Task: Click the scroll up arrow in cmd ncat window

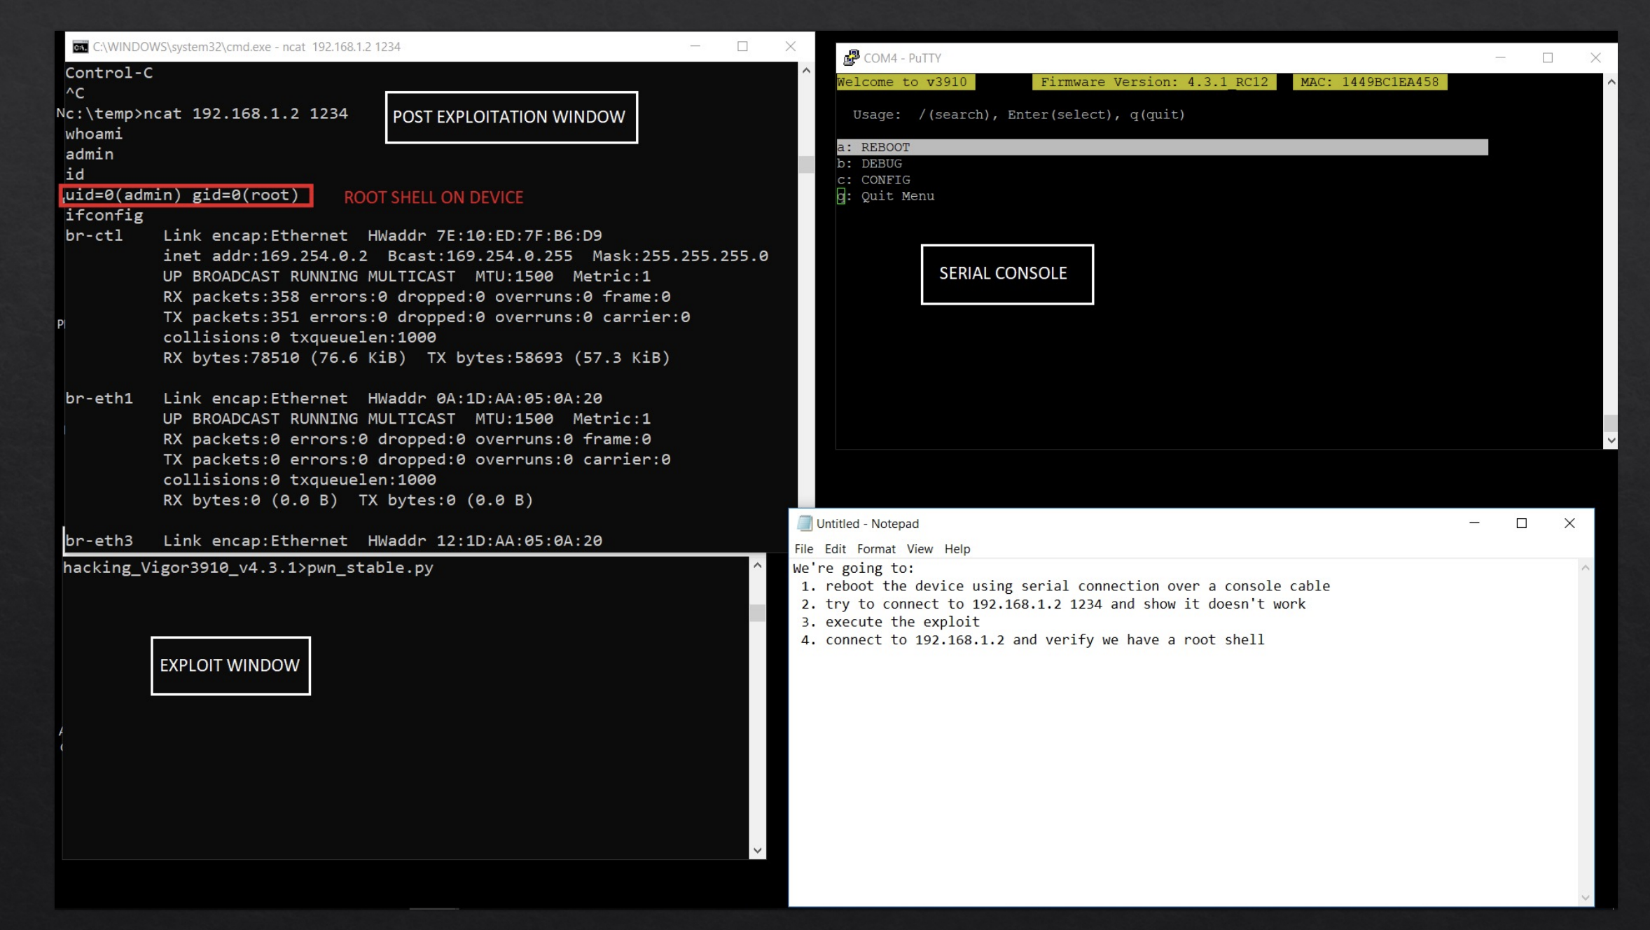Action: click(x=806, y=71)
